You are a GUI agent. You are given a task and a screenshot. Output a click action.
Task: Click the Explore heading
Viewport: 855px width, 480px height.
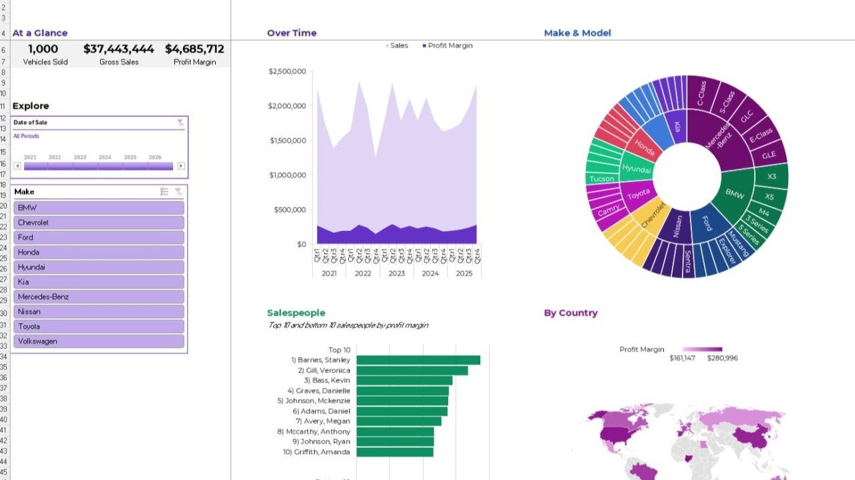(30, 105)
